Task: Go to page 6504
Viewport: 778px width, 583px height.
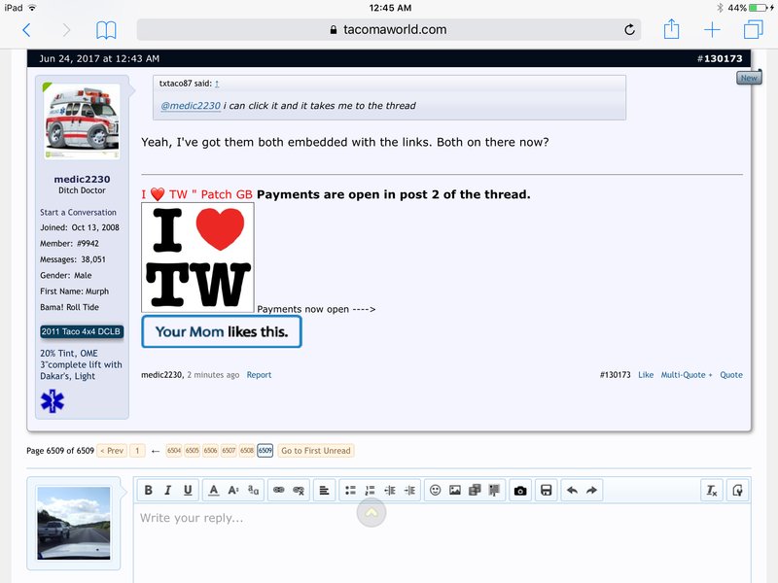Action: (174, 451)
